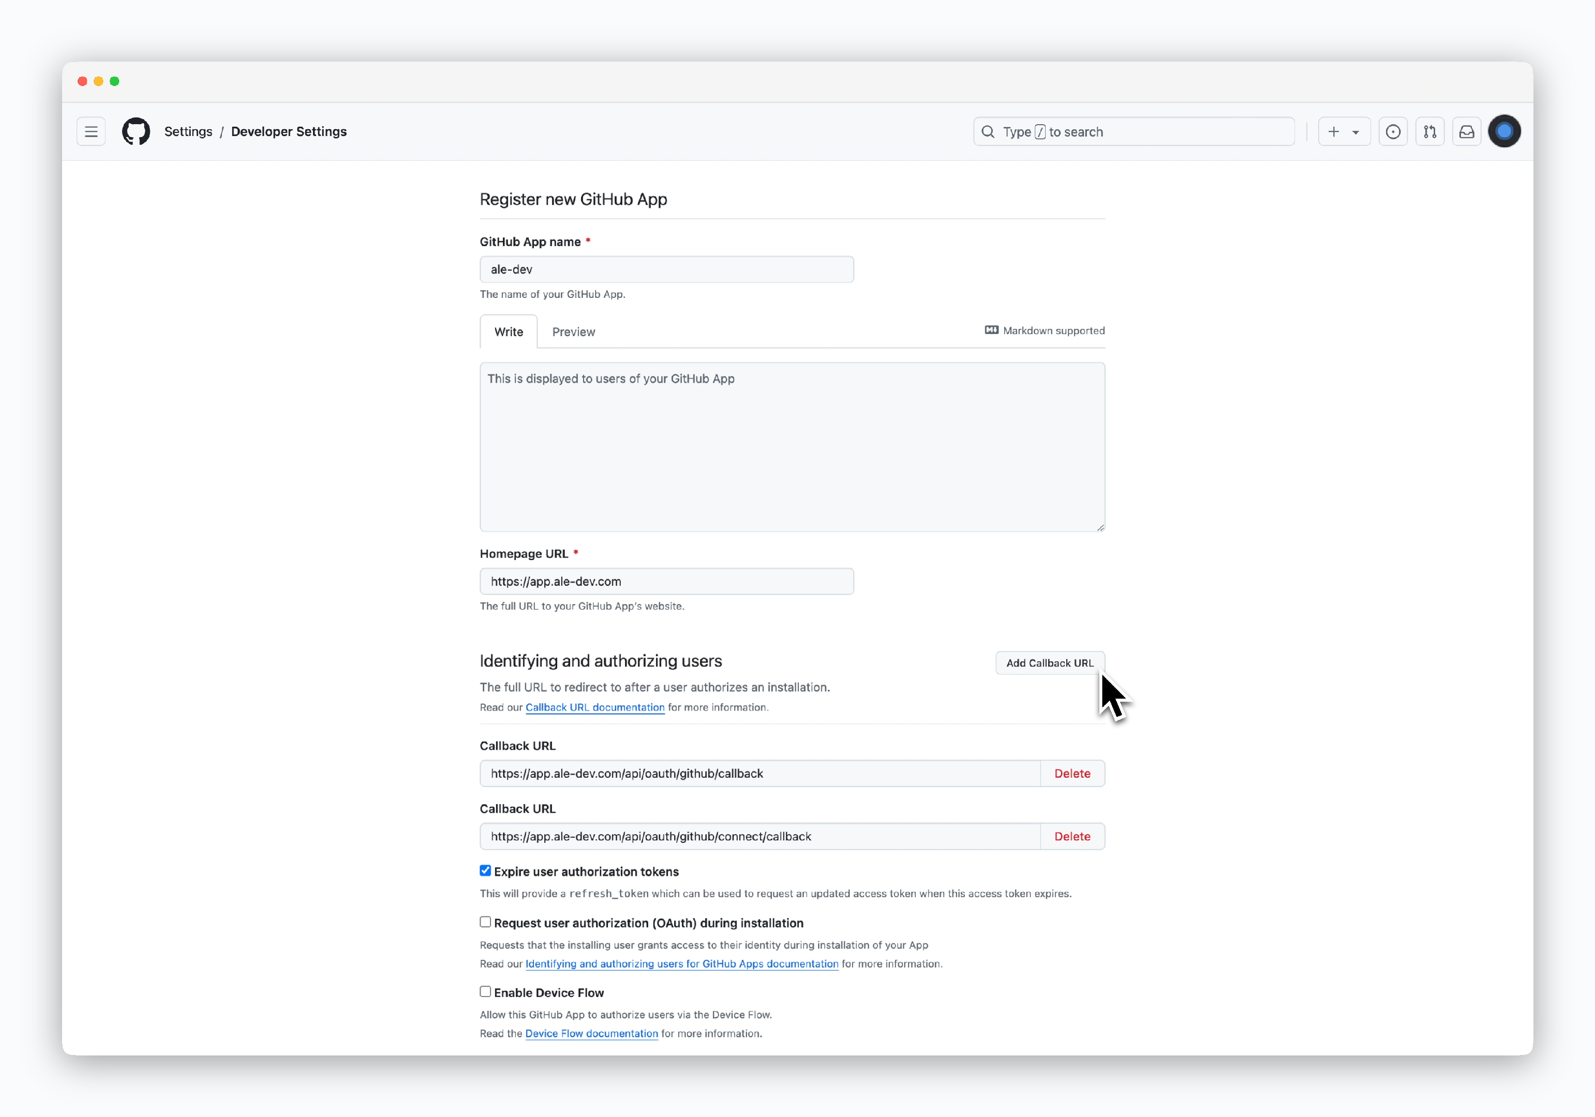Screen dimensions: 1595x1117
Task: Open Identifying and authorizing users documentation link
Action: pos(681,963)
